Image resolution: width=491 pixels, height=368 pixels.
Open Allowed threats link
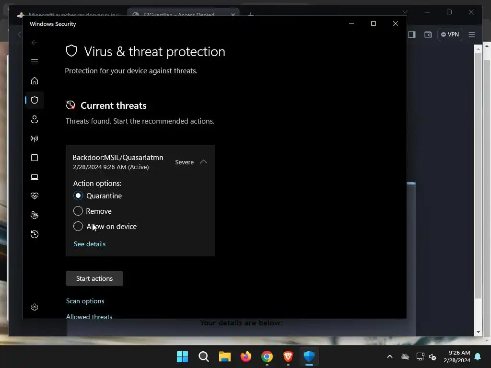coord(89,316)
